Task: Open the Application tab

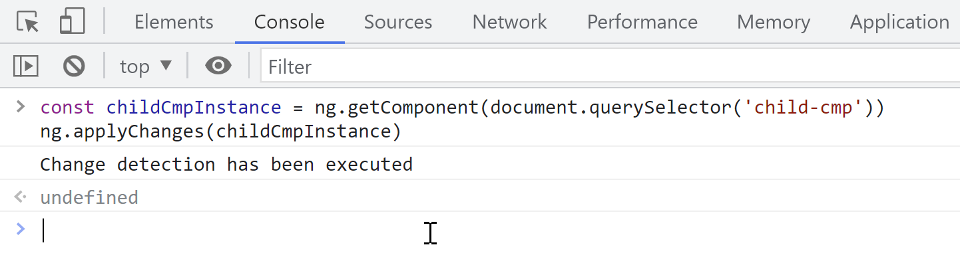Action: (899, 22)
